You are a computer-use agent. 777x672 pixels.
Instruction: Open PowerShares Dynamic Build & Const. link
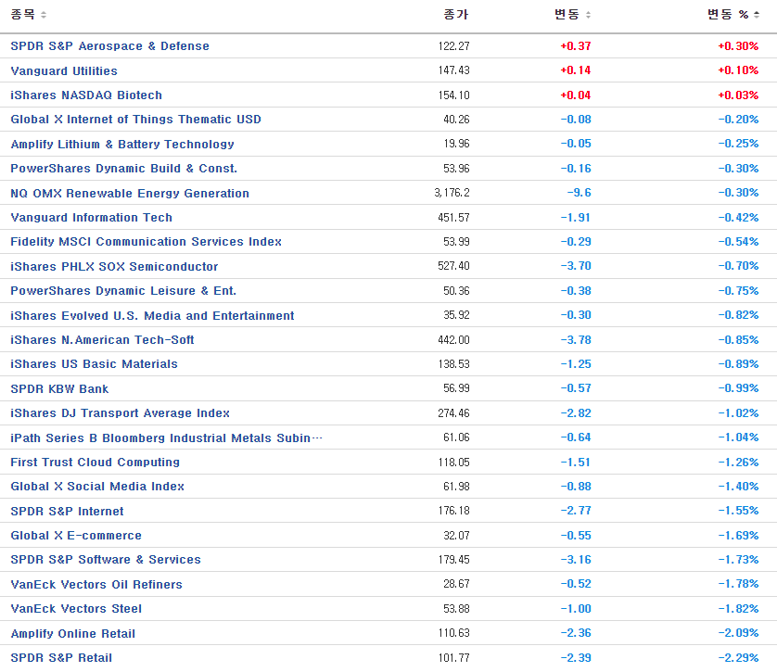(124, 169)
